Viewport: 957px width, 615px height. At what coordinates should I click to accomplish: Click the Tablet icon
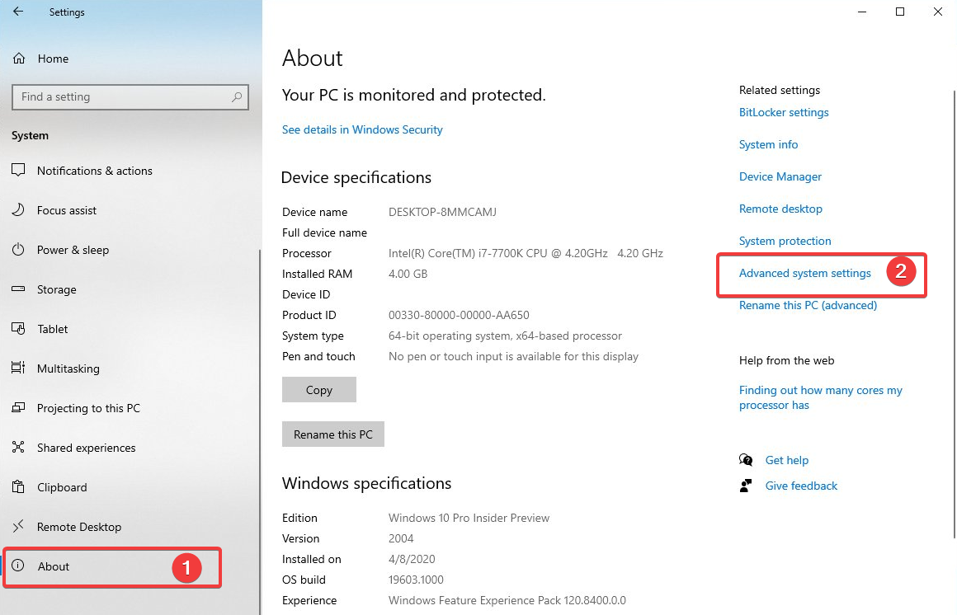(18, 328)
